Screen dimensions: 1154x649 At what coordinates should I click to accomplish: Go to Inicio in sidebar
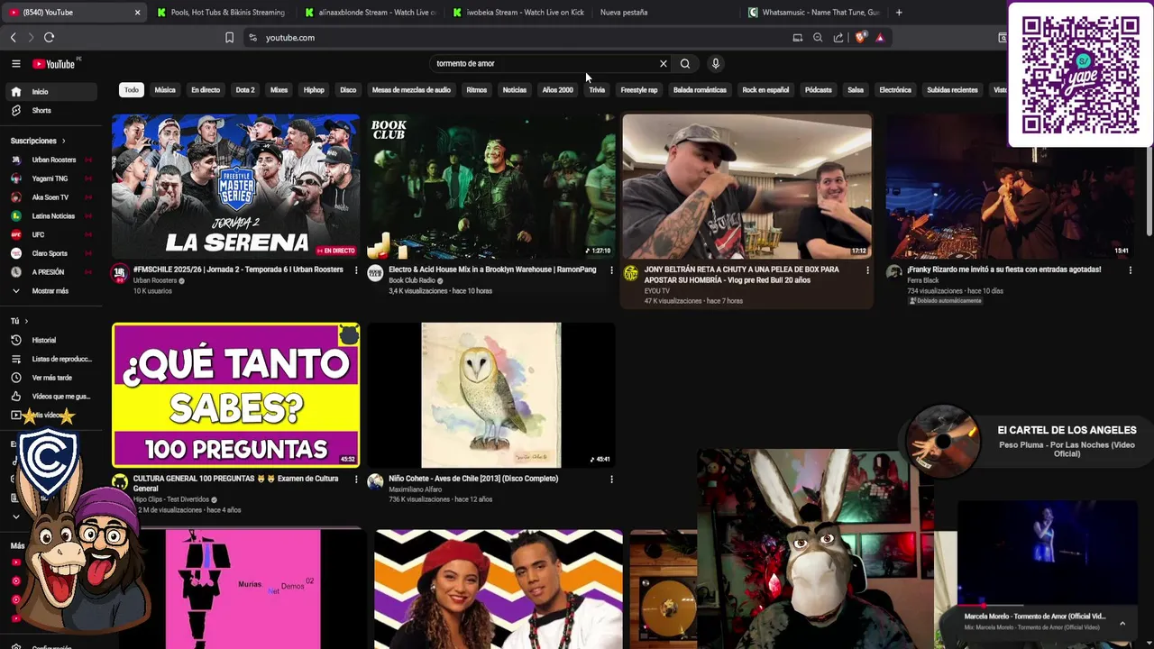coord(52,92)
